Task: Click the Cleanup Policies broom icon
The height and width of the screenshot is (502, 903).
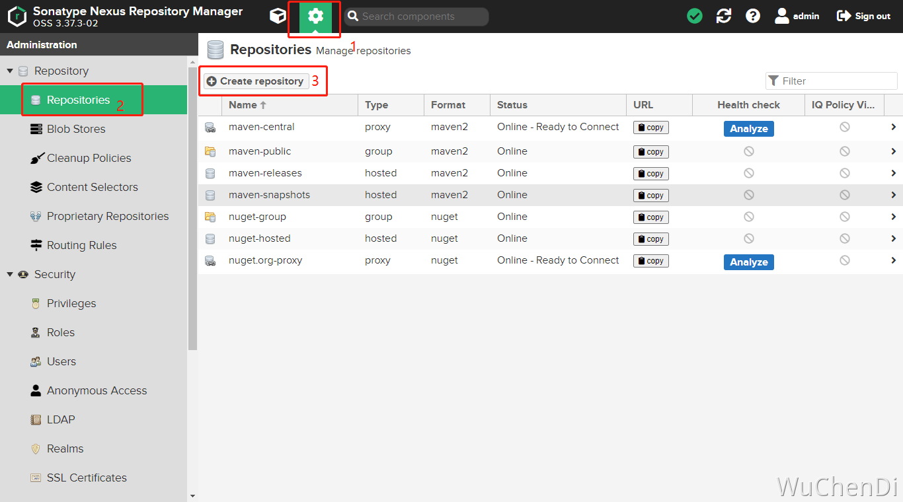Action: pyautogui.click(x=36, y=158)
